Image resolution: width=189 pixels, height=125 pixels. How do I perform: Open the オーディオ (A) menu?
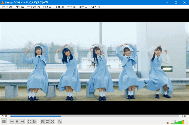click(x=33, y=7)
